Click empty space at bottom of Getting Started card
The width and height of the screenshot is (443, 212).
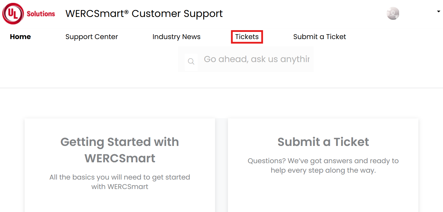120,203
